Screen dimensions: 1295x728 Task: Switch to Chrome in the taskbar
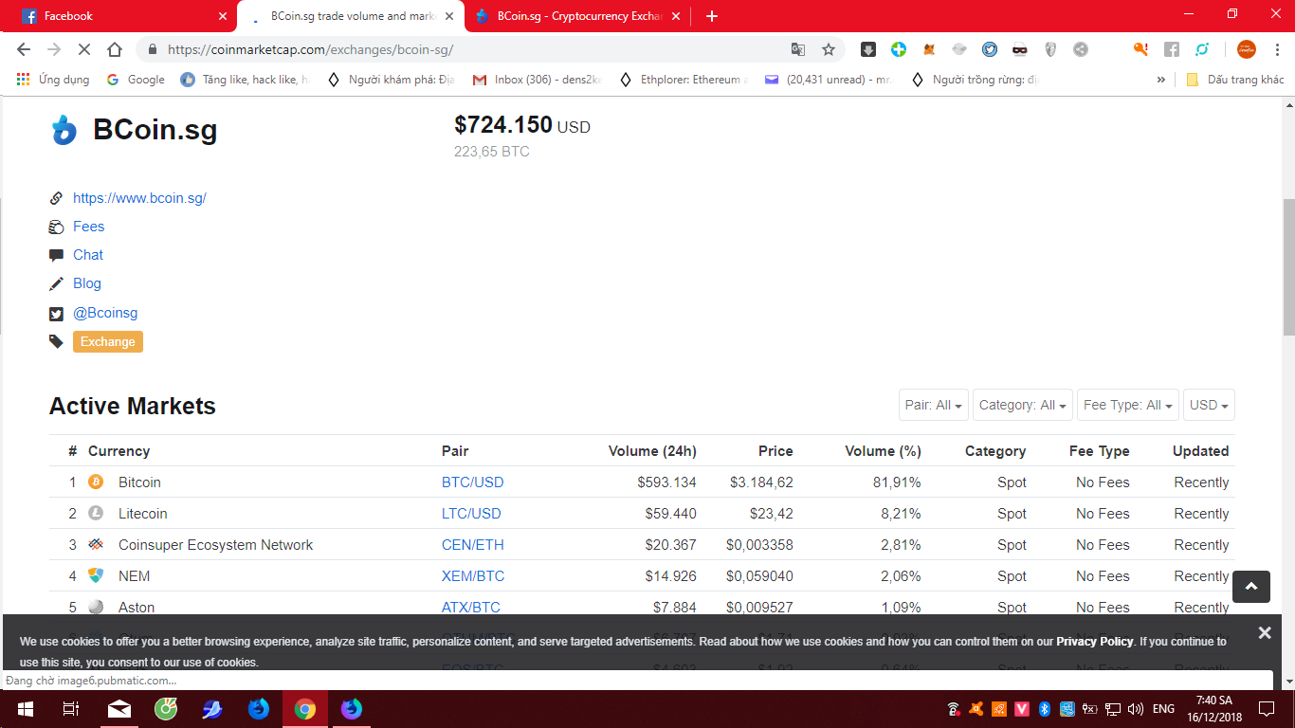tap(305, 709)
